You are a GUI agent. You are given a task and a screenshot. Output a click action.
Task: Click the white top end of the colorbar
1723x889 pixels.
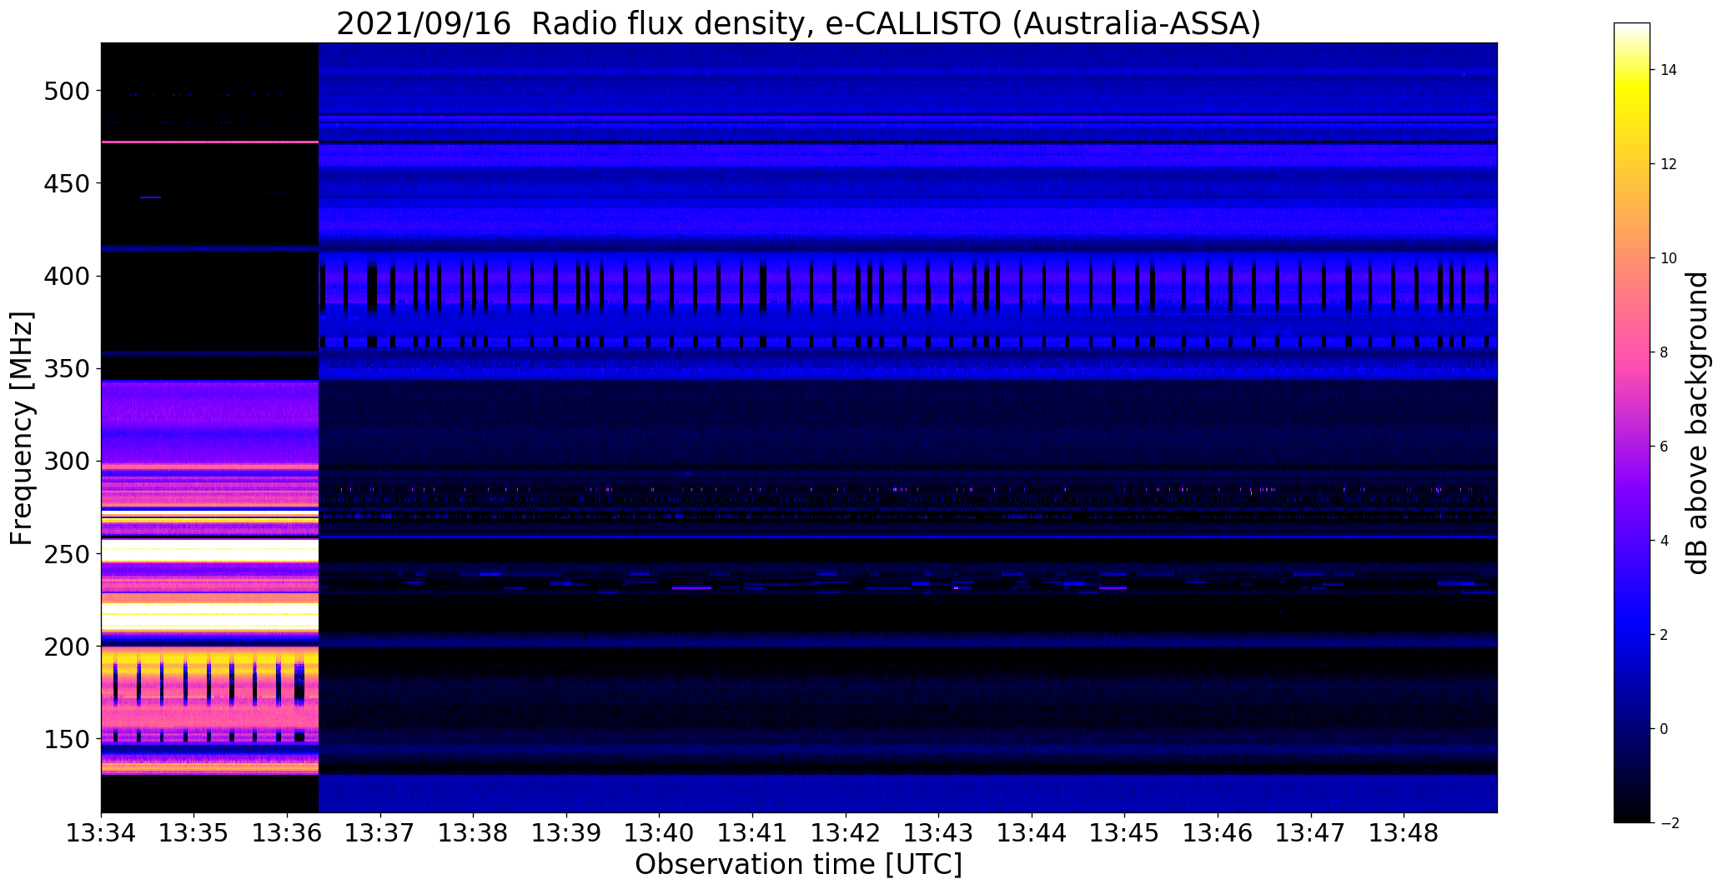(1632, 29)
